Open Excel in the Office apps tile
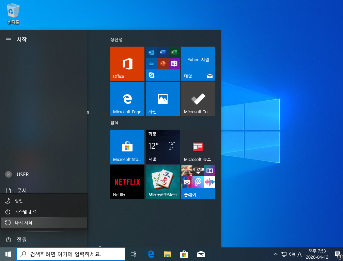The width and height of the screenshot is (343, 261). [x=174, y=52]
